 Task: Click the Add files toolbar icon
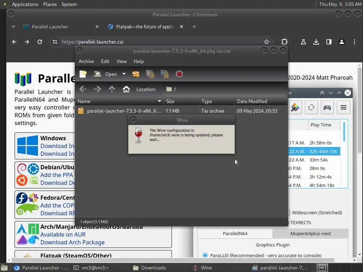pos(150,74)
